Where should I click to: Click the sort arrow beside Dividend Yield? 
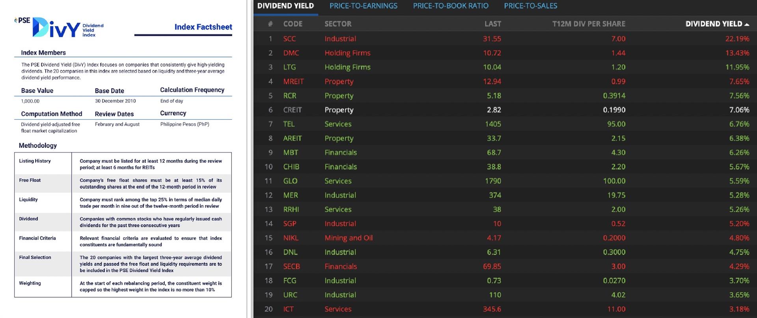(746, 24)
